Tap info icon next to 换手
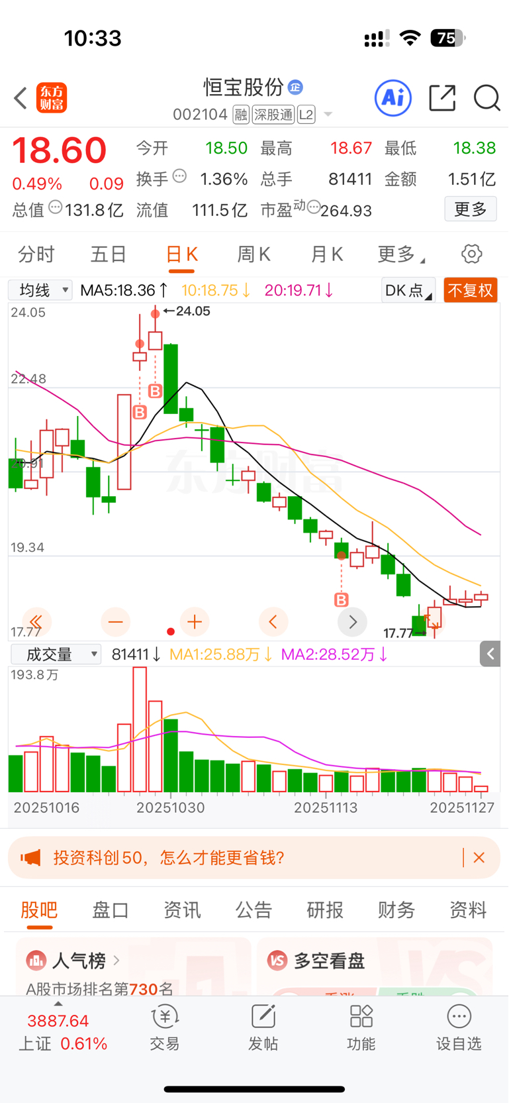The height and width of the screenshot is (1103, 509). (179, 176)
